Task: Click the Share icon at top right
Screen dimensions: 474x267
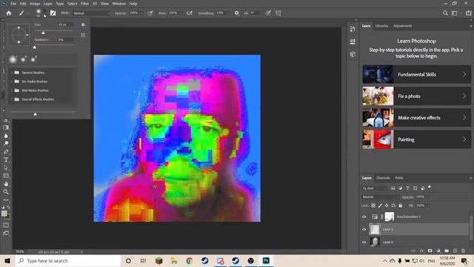Action: pos(468,13)
